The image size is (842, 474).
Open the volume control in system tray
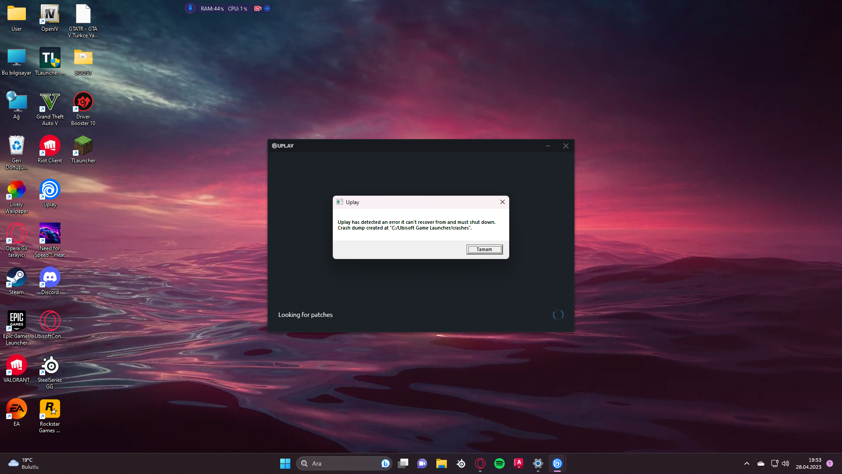(x=785, y=463)
